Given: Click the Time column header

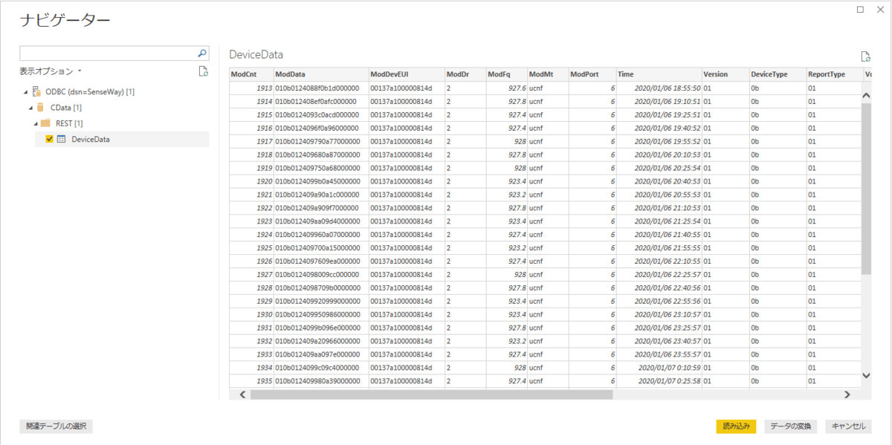Looking at the screenshot, I should coord(659,74).
